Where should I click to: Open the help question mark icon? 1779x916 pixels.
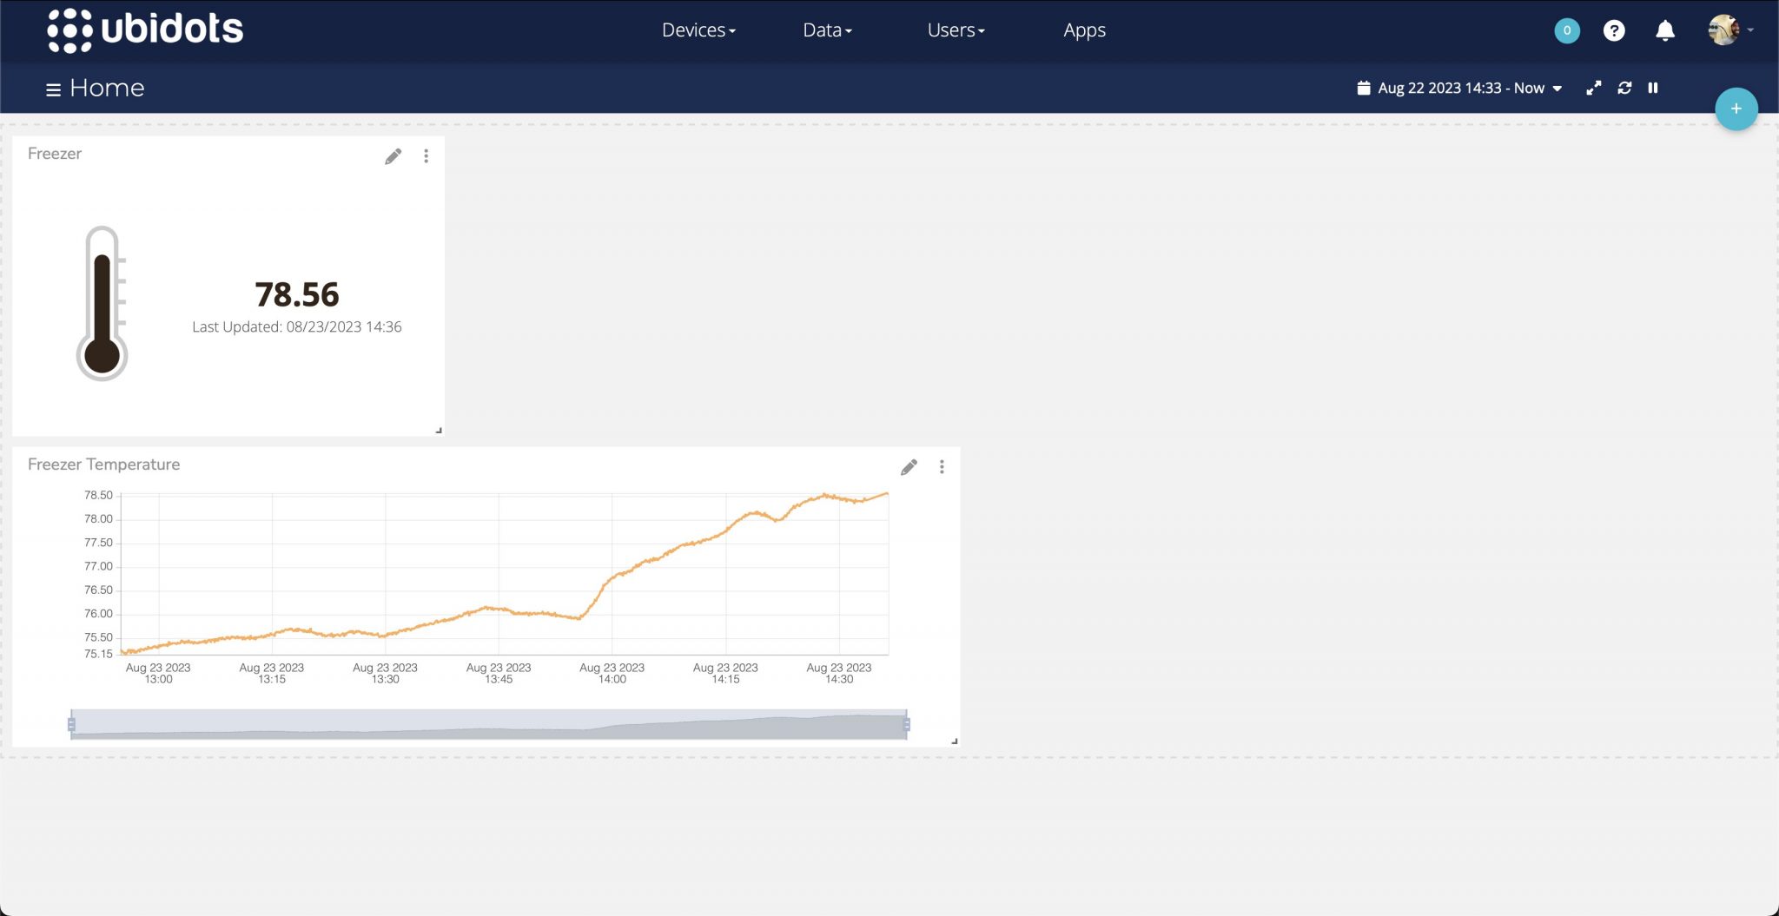(x=1614, y=31)
